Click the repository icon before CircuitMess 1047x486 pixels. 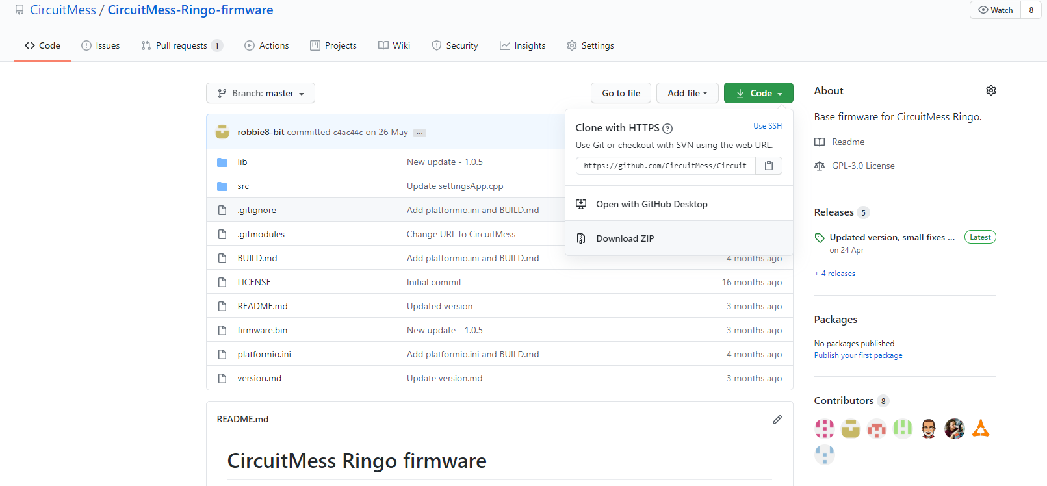[x=19, y=10]
